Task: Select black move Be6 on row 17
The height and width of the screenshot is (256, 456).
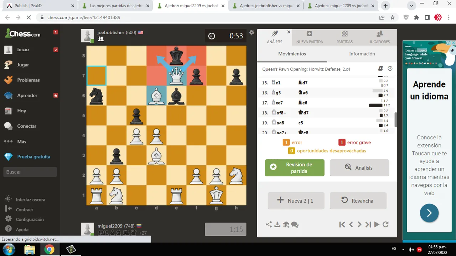Action: (303, 102)
